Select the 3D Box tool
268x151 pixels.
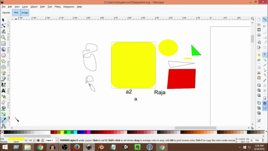click(3, 49)
